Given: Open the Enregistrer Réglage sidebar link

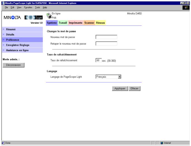Looking at the screenshot, I should tap(22, 45).
